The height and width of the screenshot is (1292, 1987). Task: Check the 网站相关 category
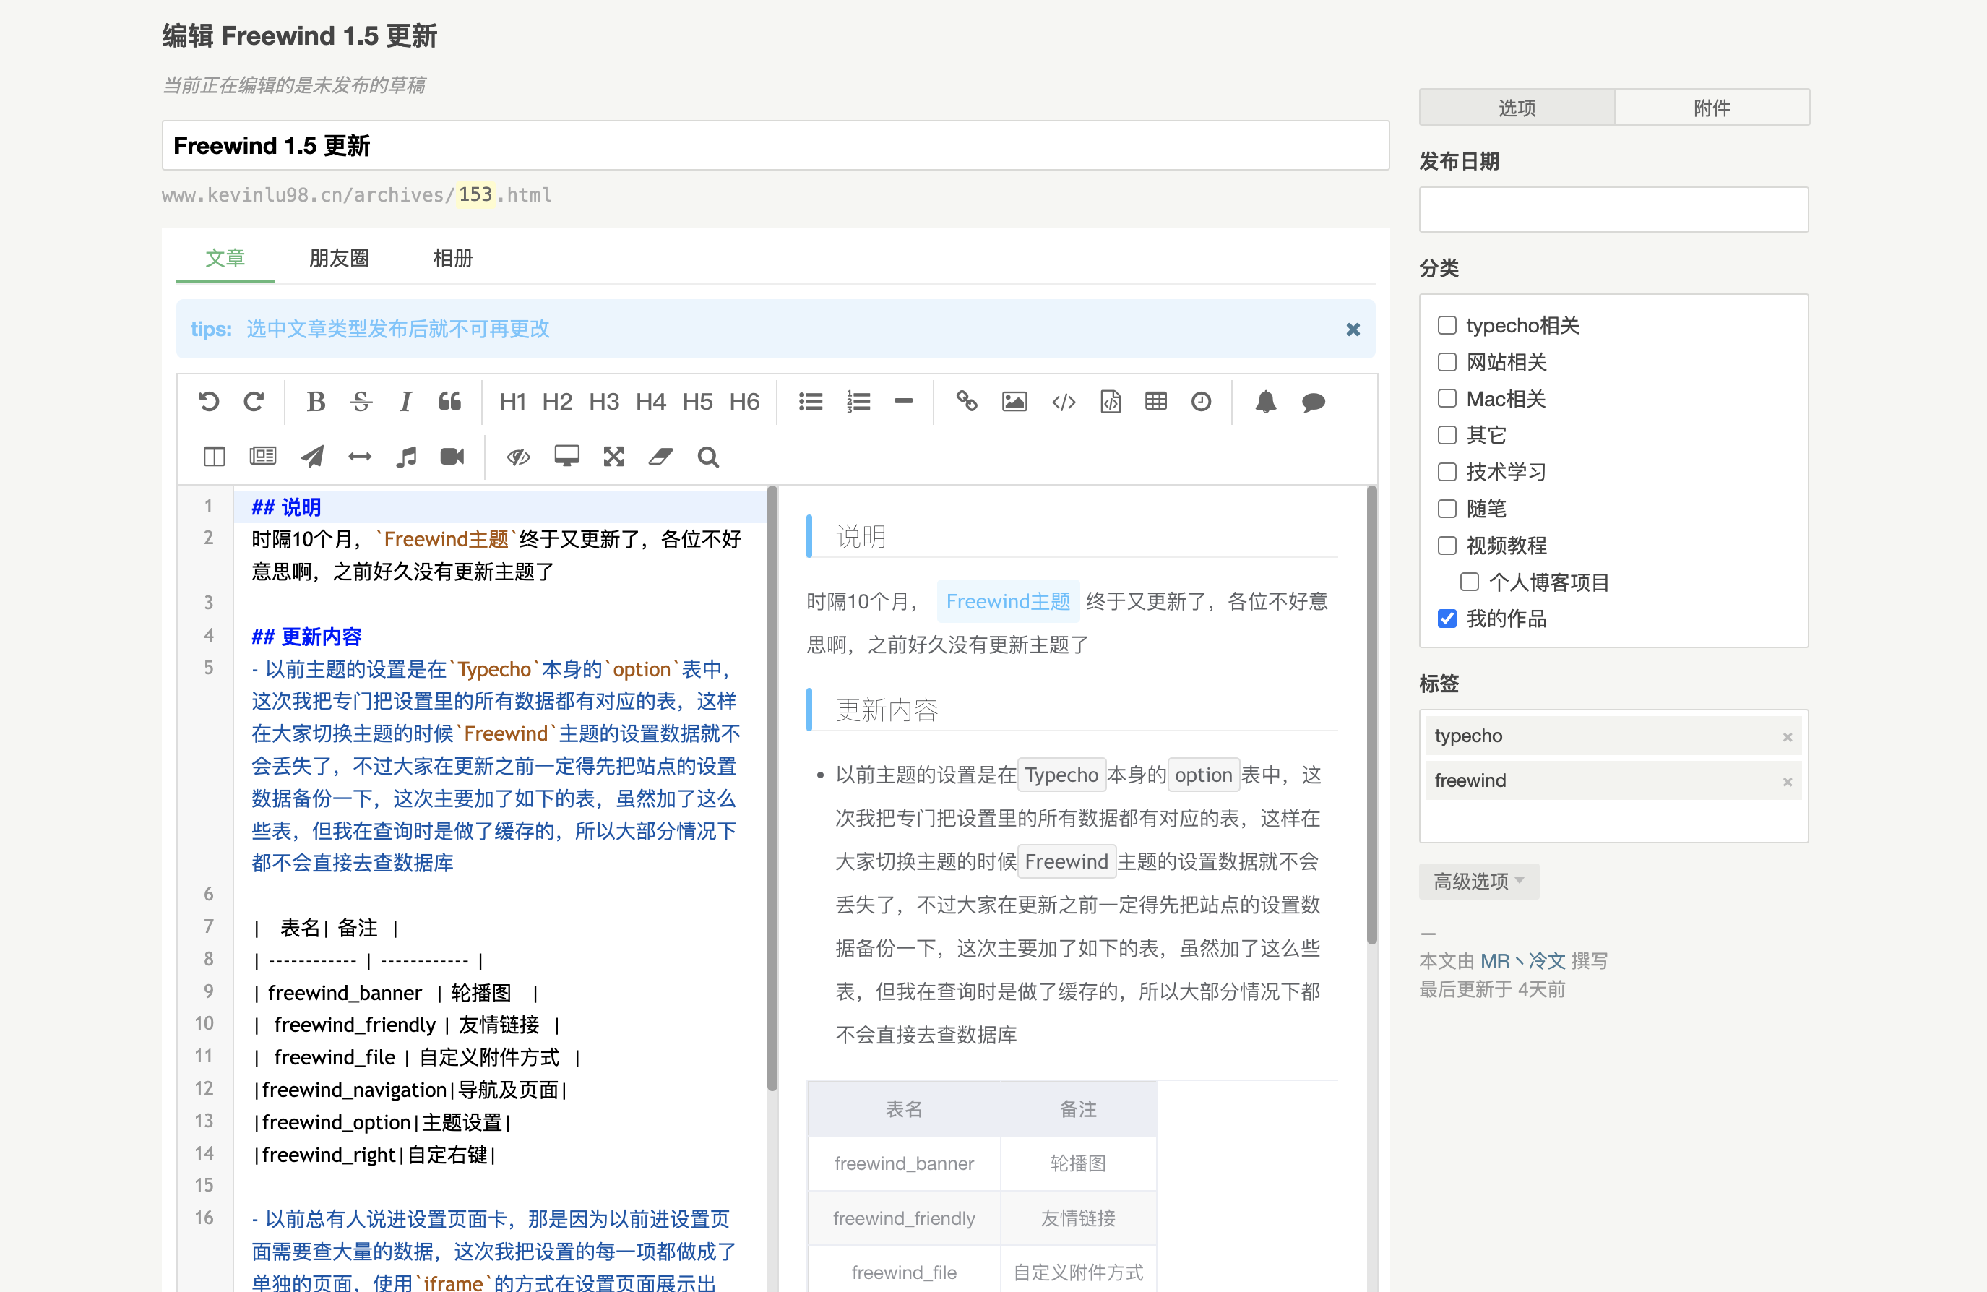(1446, 361)
